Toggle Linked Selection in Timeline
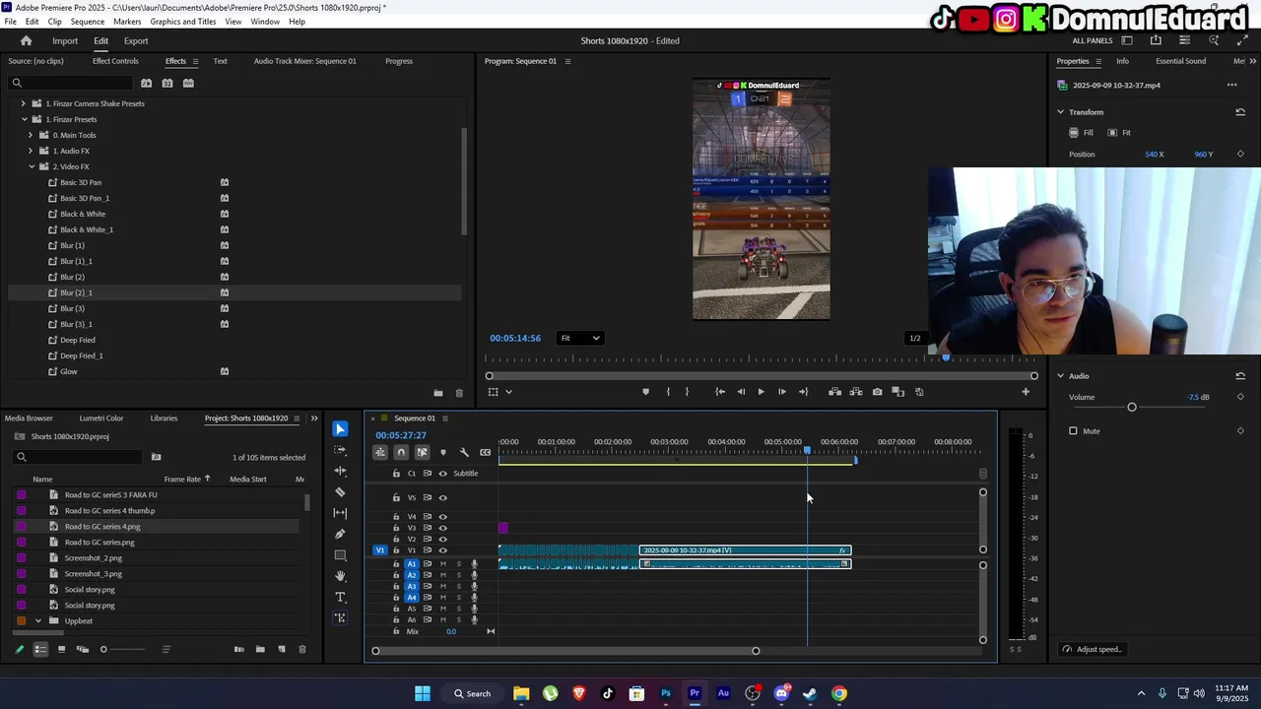 pyautogui.click(x=422, y=452)
